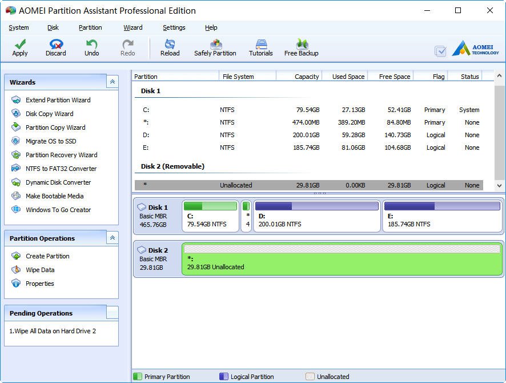Image resolution: width=506 pixels, height=383 pixels.
Task: Toggle the checkbox icon beside the AOMEI logo
Action: point(440,51)
